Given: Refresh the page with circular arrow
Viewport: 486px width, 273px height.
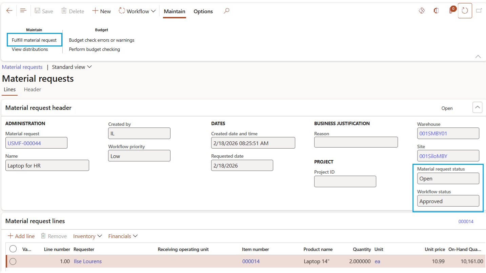Looking at the screenshot, I should (465, 11).
